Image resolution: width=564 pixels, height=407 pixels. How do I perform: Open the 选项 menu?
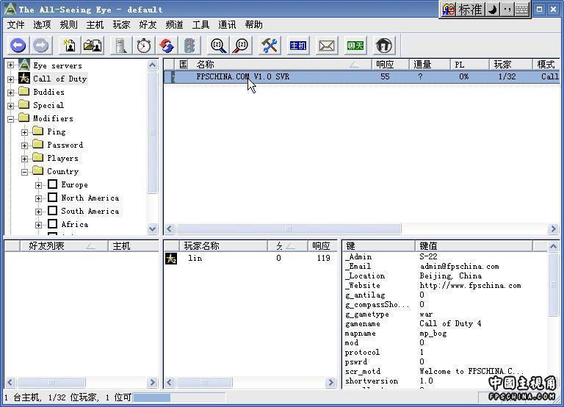coord(42,25)
